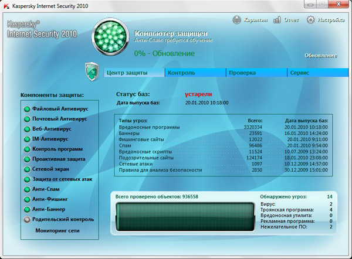Viewport: 352px width, 259px height.
Task: Open Анти-Фишинг component
Action: 50,199
